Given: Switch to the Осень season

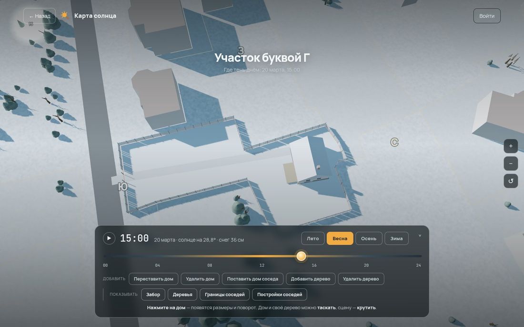Looking at the screenshot, I should tap(369, 238).
